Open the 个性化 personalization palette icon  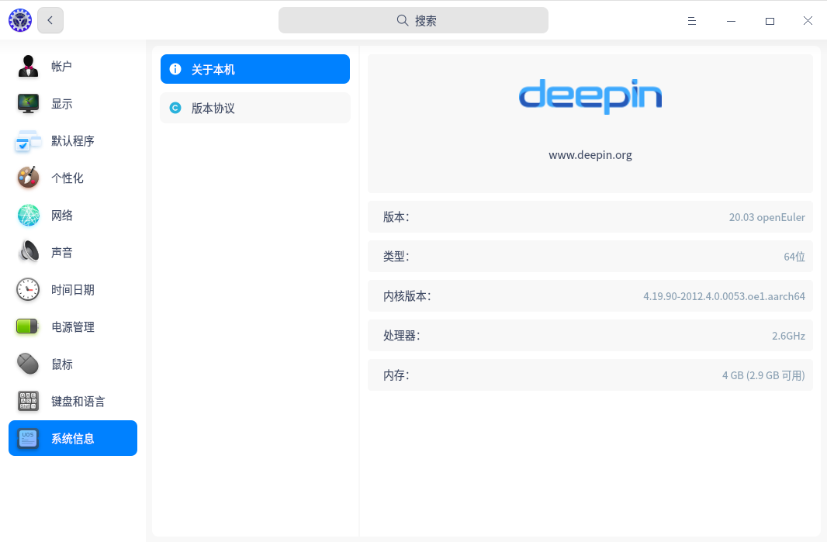[x=29, y=178]
